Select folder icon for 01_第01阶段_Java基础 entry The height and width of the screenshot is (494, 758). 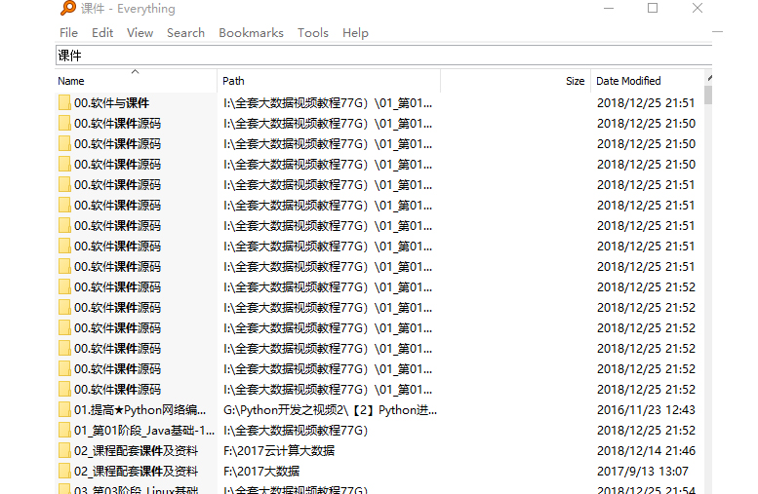[64, 430]
